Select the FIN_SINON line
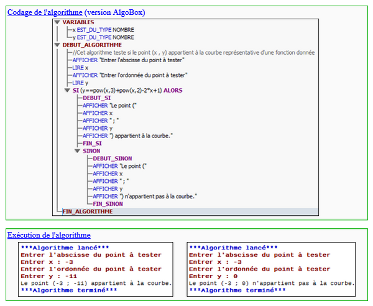Viewport: 373px width, 306px height. (x=108, y=204)
